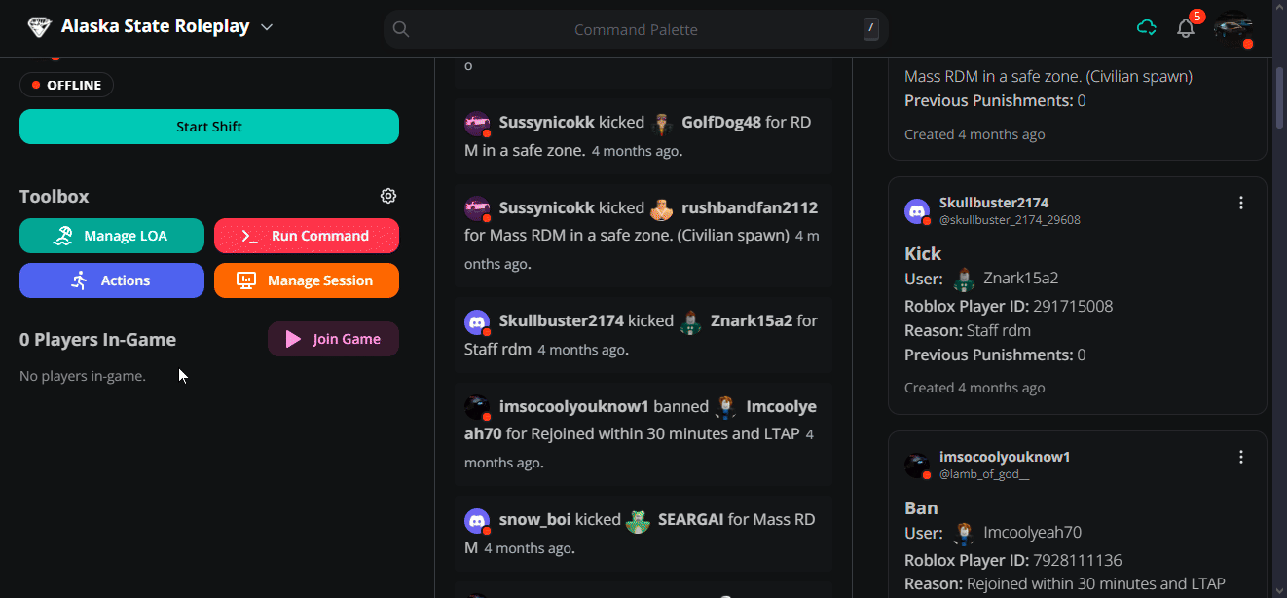
Task: Open options menu on Skullbuster2174's kick card
Action: 1241,203
